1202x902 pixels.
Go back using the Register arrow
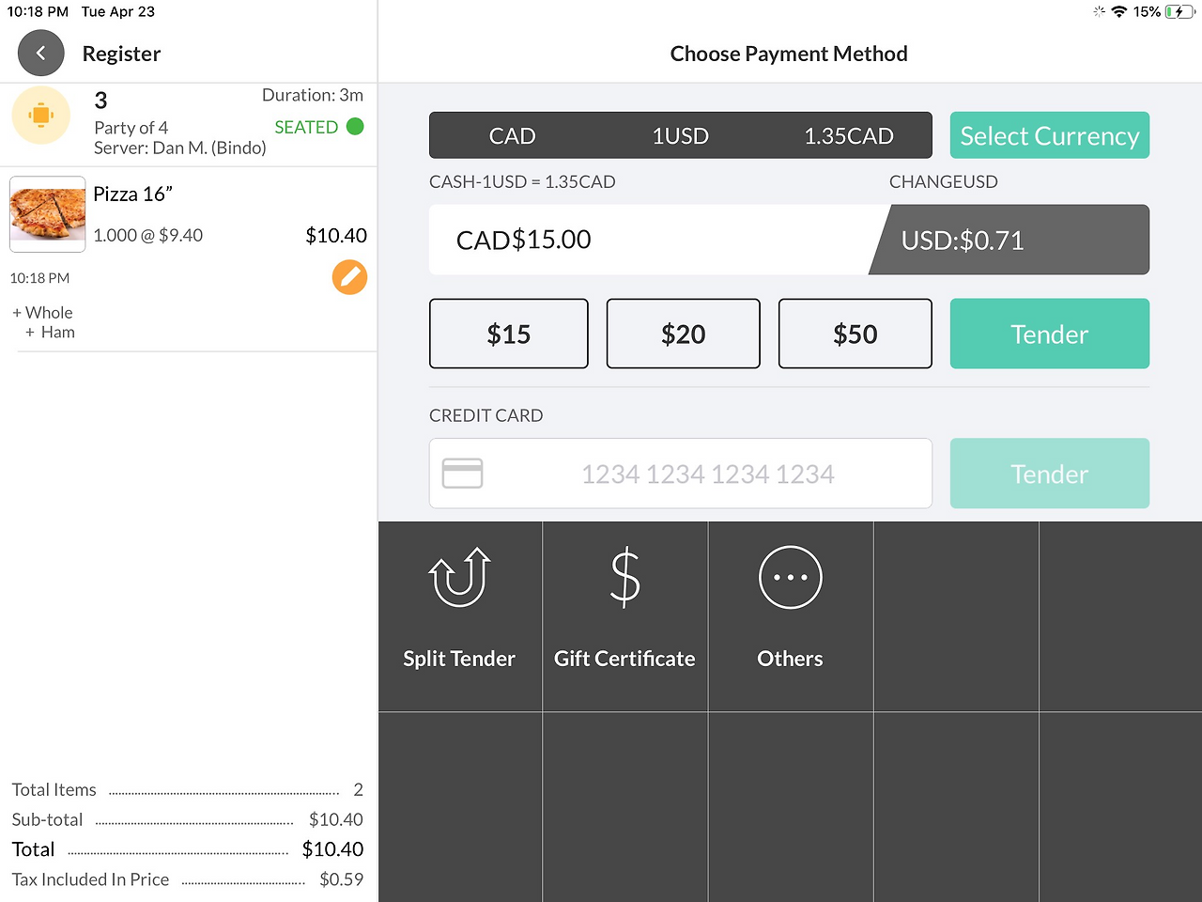click(x=40, y=54)
